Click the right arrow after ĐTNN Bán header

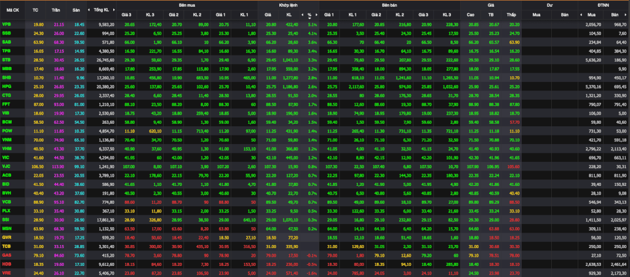627,15
